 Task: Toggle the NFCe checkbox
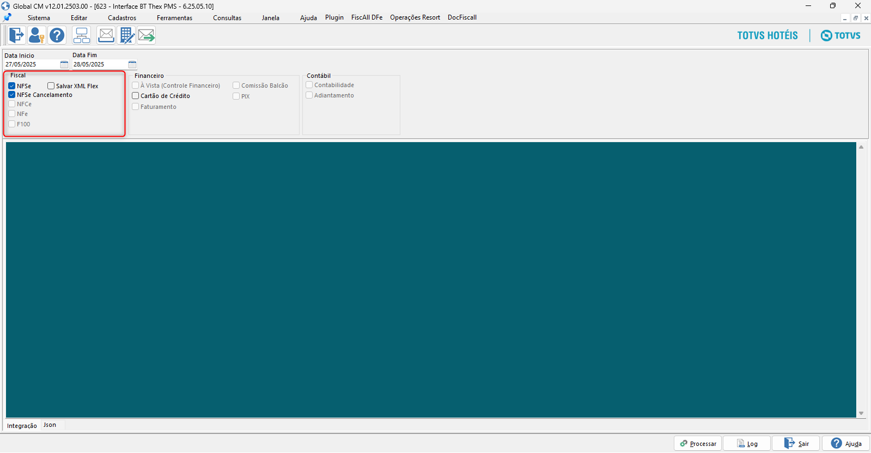[x=11, y=104]
